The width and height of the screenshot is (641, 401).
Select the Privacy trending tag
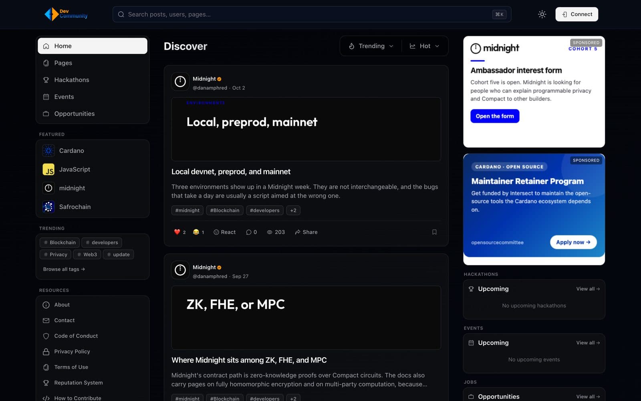tap(55, 254)
